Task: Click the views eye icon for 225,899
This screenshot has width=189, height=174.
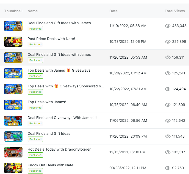Action: [168, 42]
